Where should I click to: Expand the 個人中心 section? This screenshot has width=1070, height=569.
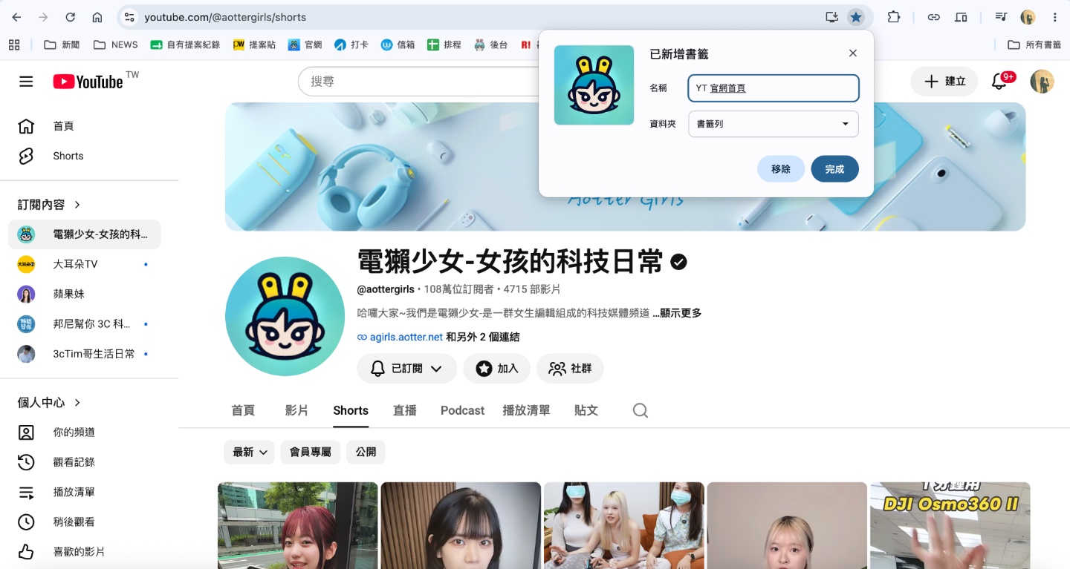(49, 402)
